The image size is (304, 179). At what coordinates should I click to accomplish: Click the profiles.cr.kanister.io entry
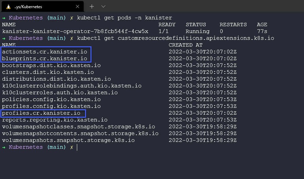pyautogui.click(x=41, y=113)
